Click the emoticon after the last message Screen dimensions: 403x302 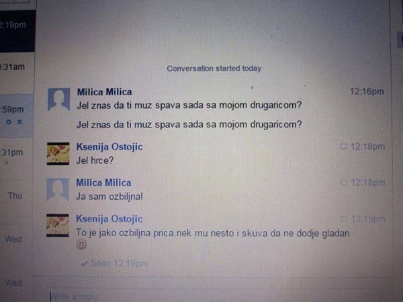pos(81,244)
